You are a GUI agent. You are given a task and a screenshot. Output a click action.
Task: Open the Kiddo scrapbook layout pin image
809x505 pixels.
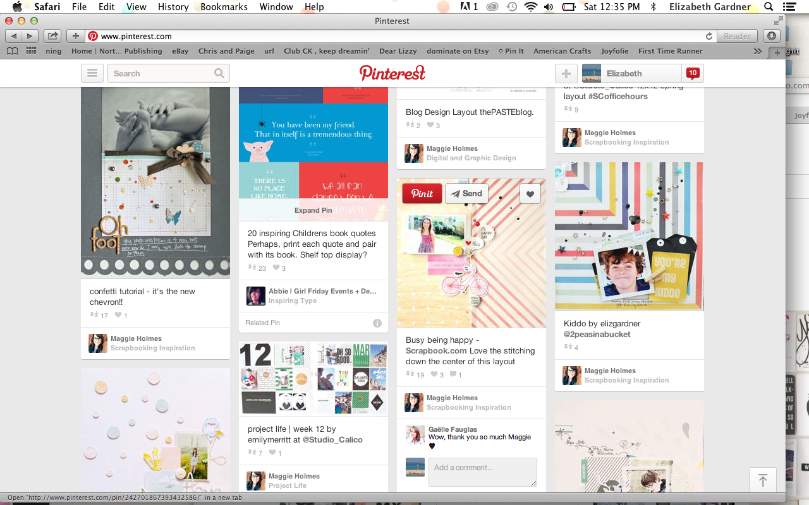[630, 237]
